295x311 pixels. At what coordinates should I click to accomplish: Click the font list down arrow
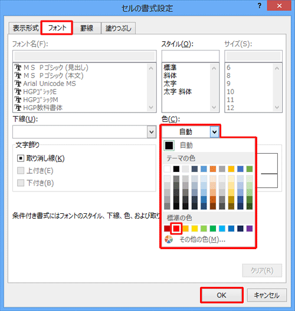click(x=151, y=107)
